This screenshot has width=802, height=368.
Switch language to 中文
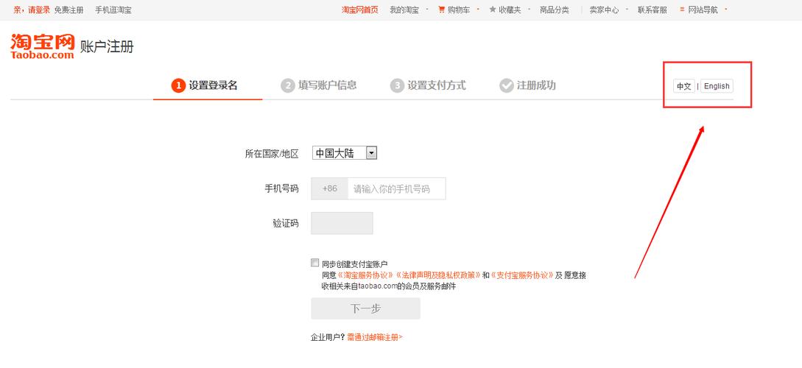click(x=684, y=86)
